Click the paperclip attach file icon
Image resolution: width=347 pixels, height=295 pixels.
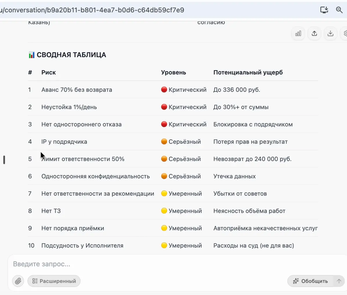tap(18, 281)
